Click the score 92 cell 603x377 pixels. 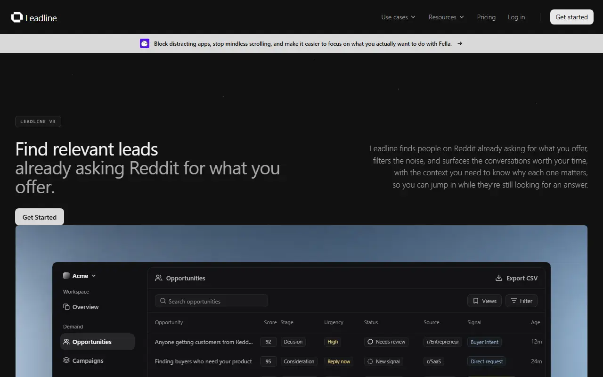(x=269, y=342)
